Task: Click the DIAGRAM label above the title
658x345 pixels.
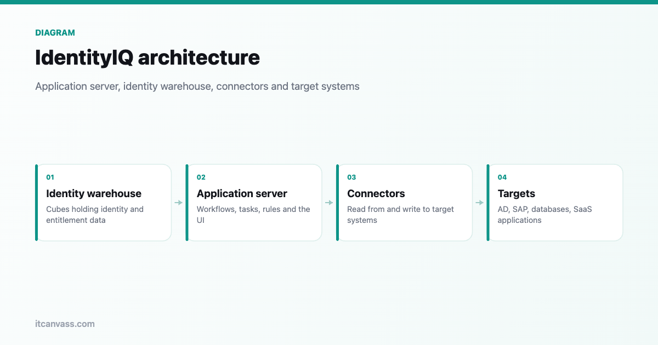Action: tap(55, 33)
